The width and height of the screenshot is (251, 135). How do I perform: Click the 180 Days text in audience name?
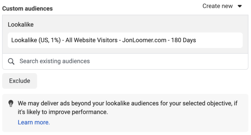pyautogui.click(x=184, y=40)
